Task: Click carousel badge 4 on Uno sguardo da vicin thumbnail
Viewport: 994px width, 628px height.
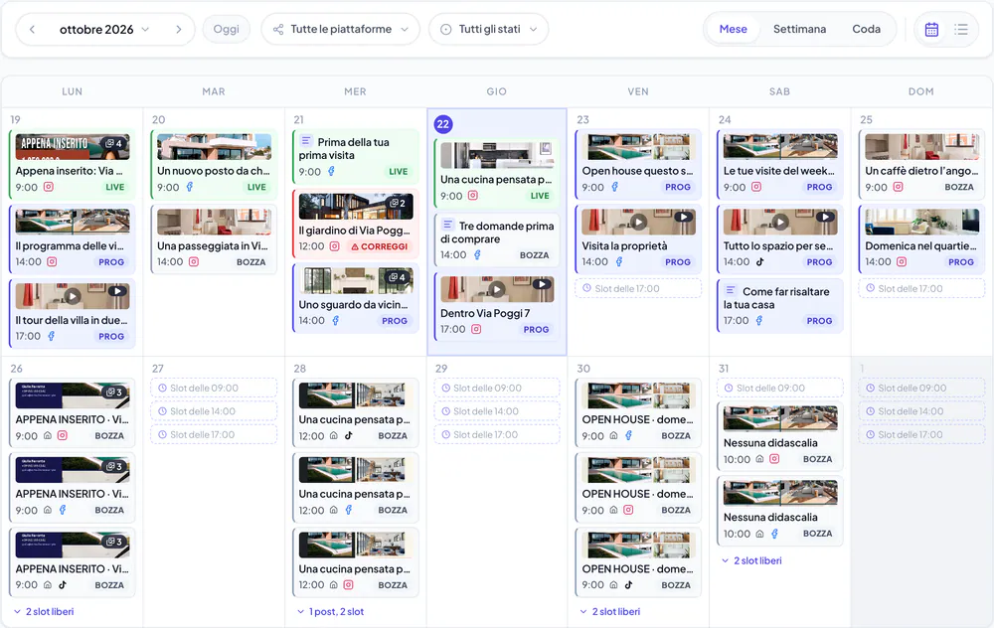Action: [x=398, y=277]
